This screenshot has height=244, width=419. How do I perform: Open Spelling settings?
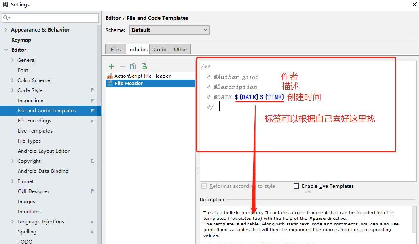[x=27, y=232]
